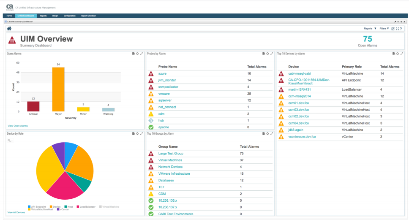Open the Large Test Group link
Viewport: 409px width, 222px height.
pos(171,154)
